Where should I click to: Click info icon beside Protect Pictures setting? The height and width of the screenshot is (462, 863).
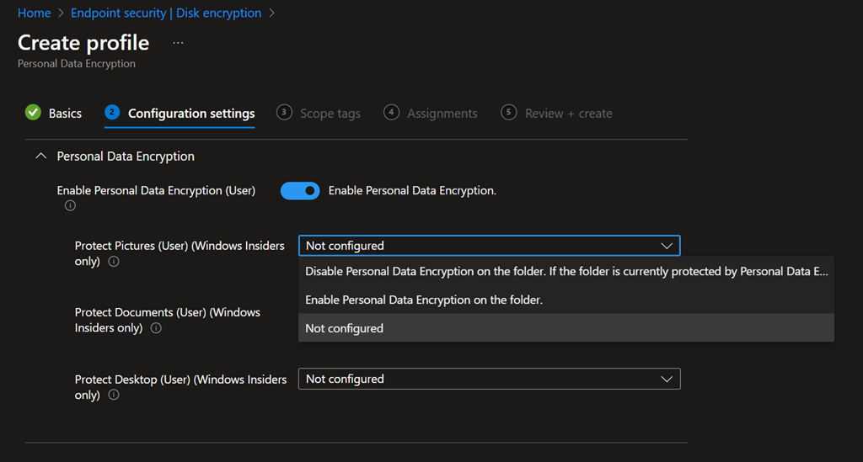(114, 262)
